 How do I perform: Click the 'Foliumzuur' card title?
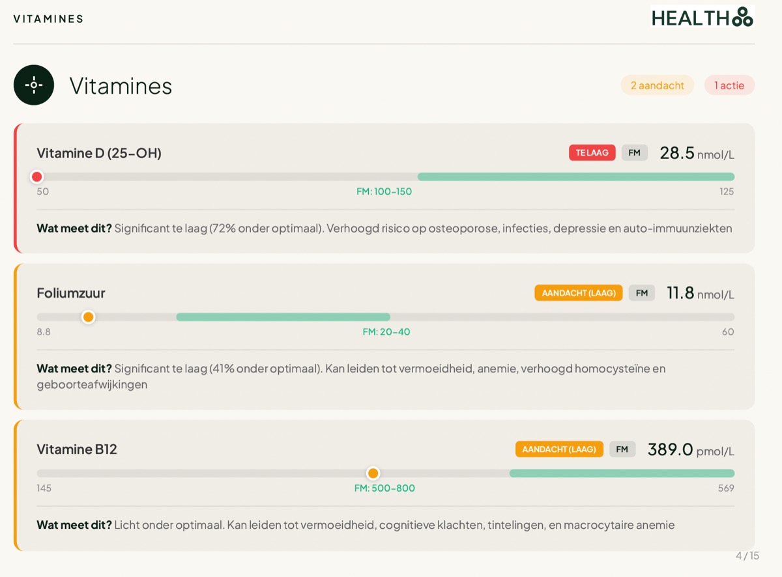tap(71, 293)
